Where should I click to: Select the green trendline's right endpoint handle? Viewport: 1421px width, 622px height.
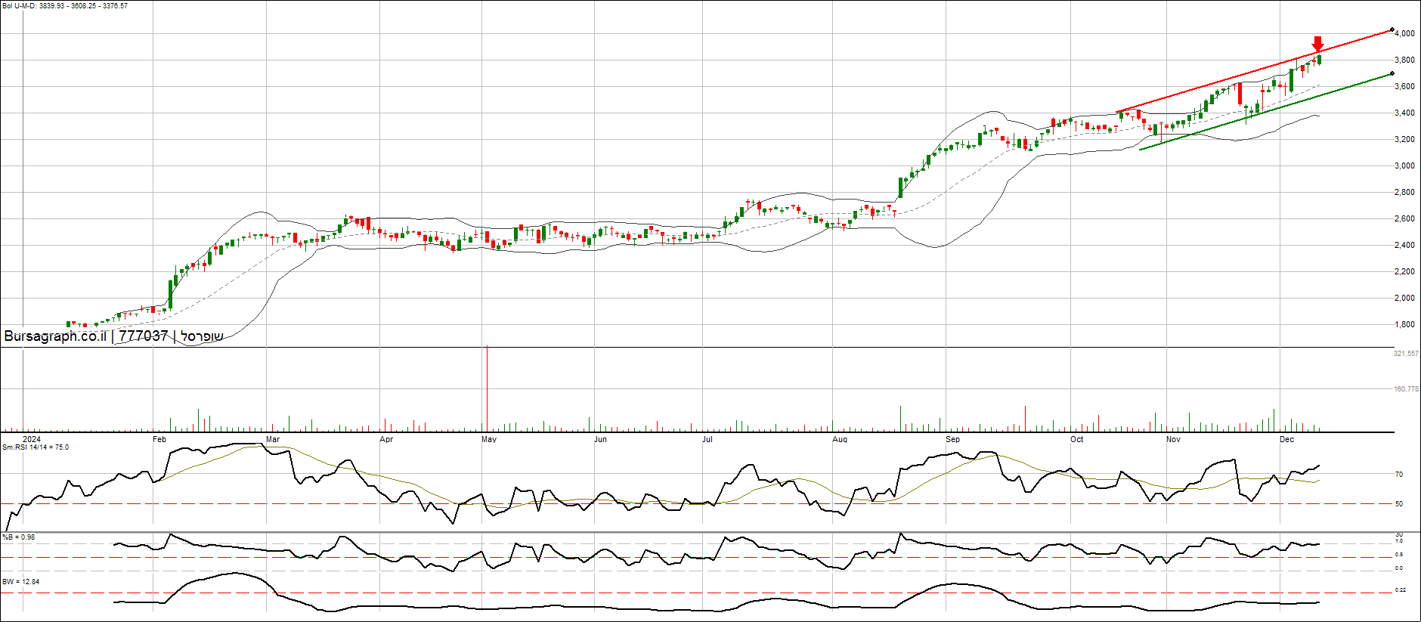click(1392, 74)
